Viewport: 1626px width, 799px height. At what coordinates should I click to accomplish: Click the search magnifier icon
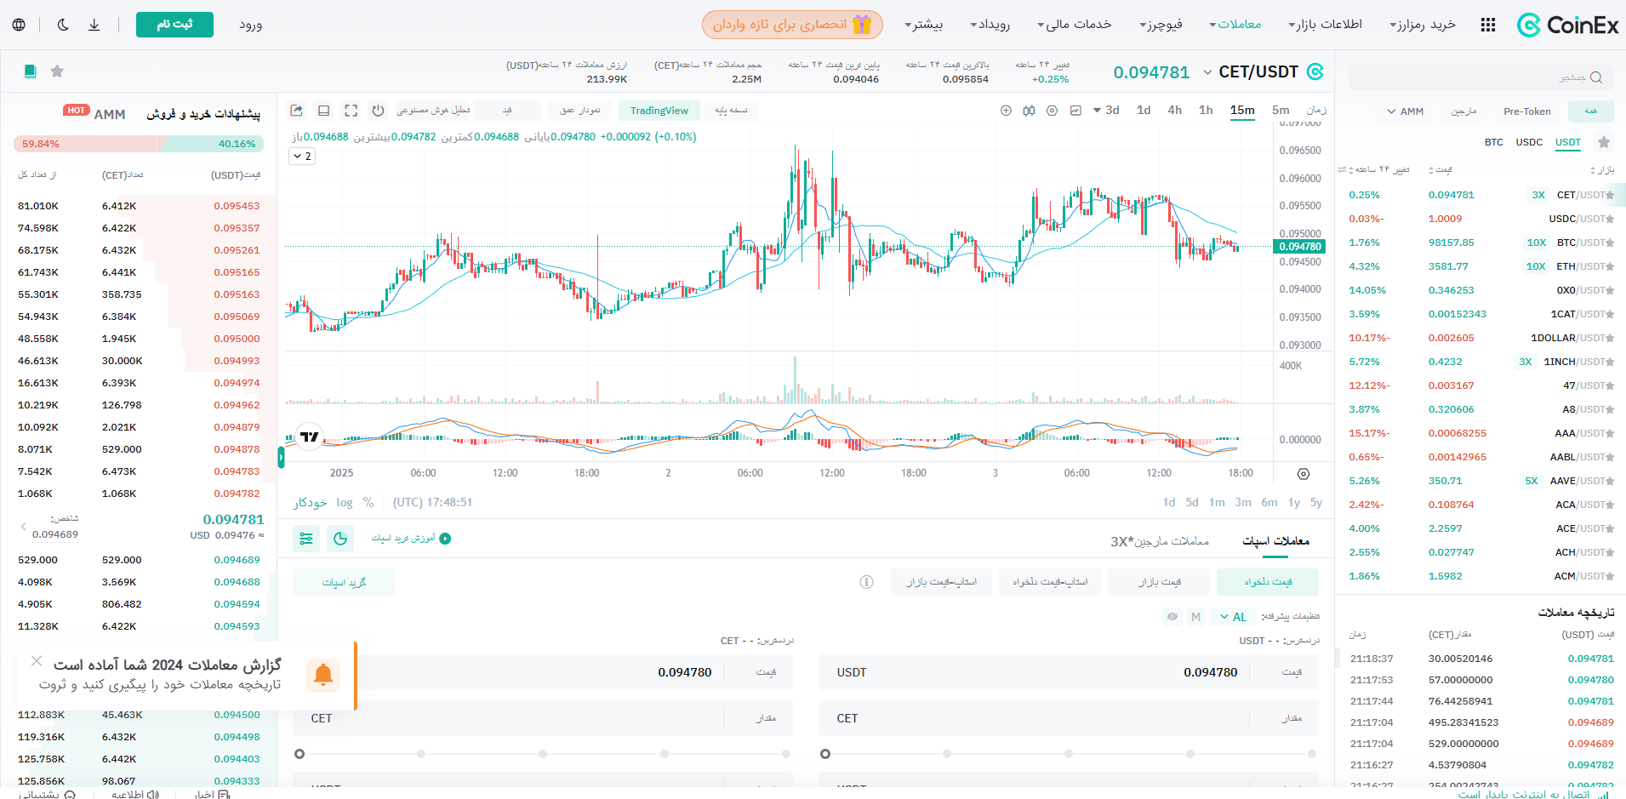click(x=1595, y=77)
